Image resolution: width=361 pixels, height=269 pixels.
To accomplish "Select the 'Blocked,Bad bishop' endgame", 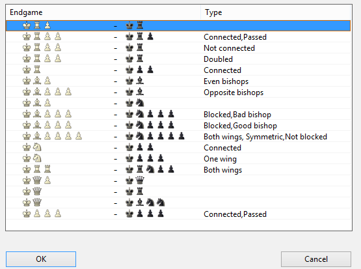I will coord(178,114).
